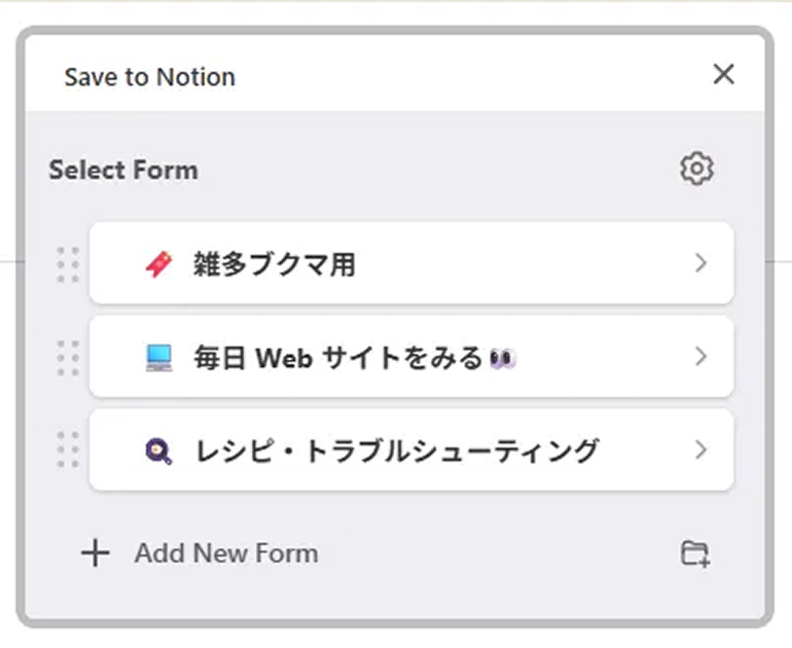This screenshot has height=648, width=792.
Task: Open the settings gear icon
Action: click(697, 168)
